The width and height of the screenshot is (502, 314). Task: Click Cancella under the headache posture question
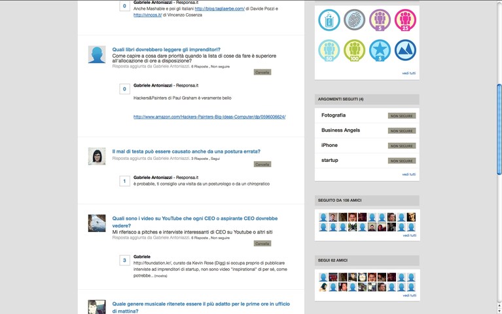point(262,165)
